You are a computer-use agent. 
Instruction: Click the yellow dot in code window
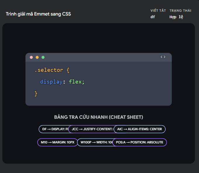coord(37,57)
